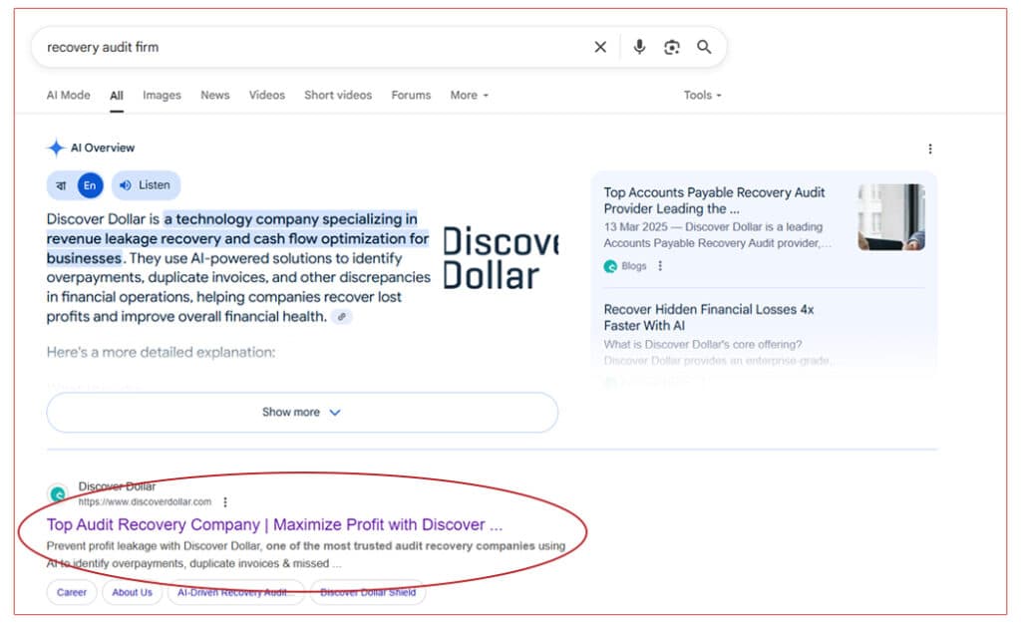Select the News tab
Screen dimensions: 1021x623
214,95
